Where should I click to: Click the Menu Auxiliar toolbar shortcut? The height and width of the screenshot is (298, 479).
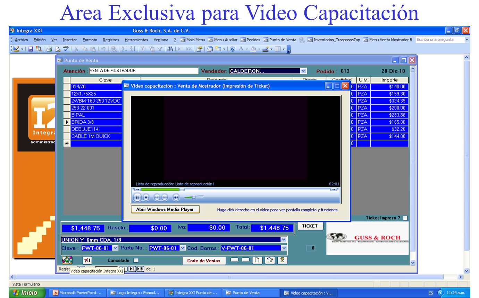coord(223,40)
